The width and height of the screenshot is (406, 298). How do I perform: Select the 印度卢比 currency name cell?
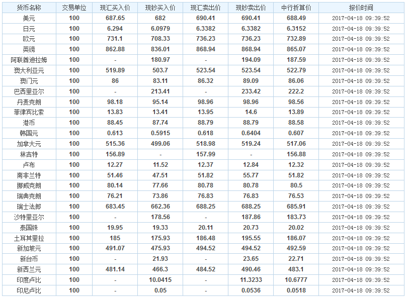click(29, 280)
